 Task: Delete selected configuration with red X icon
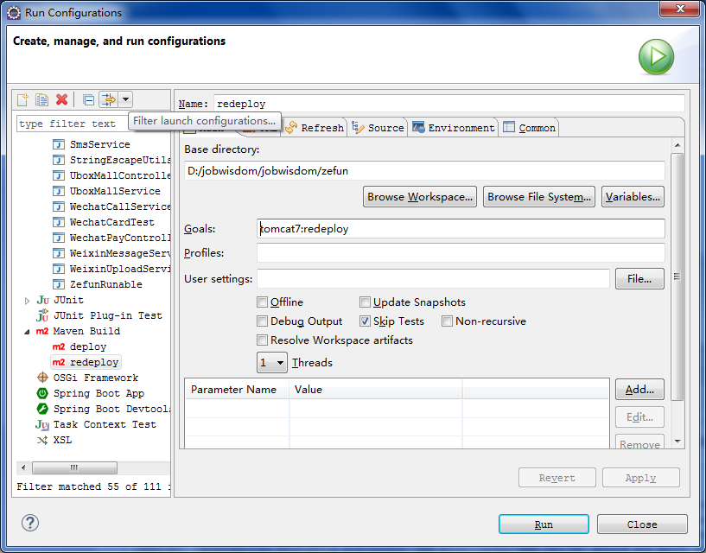pos(61,100)
